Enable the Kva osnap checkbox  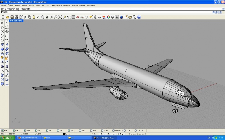91,130
